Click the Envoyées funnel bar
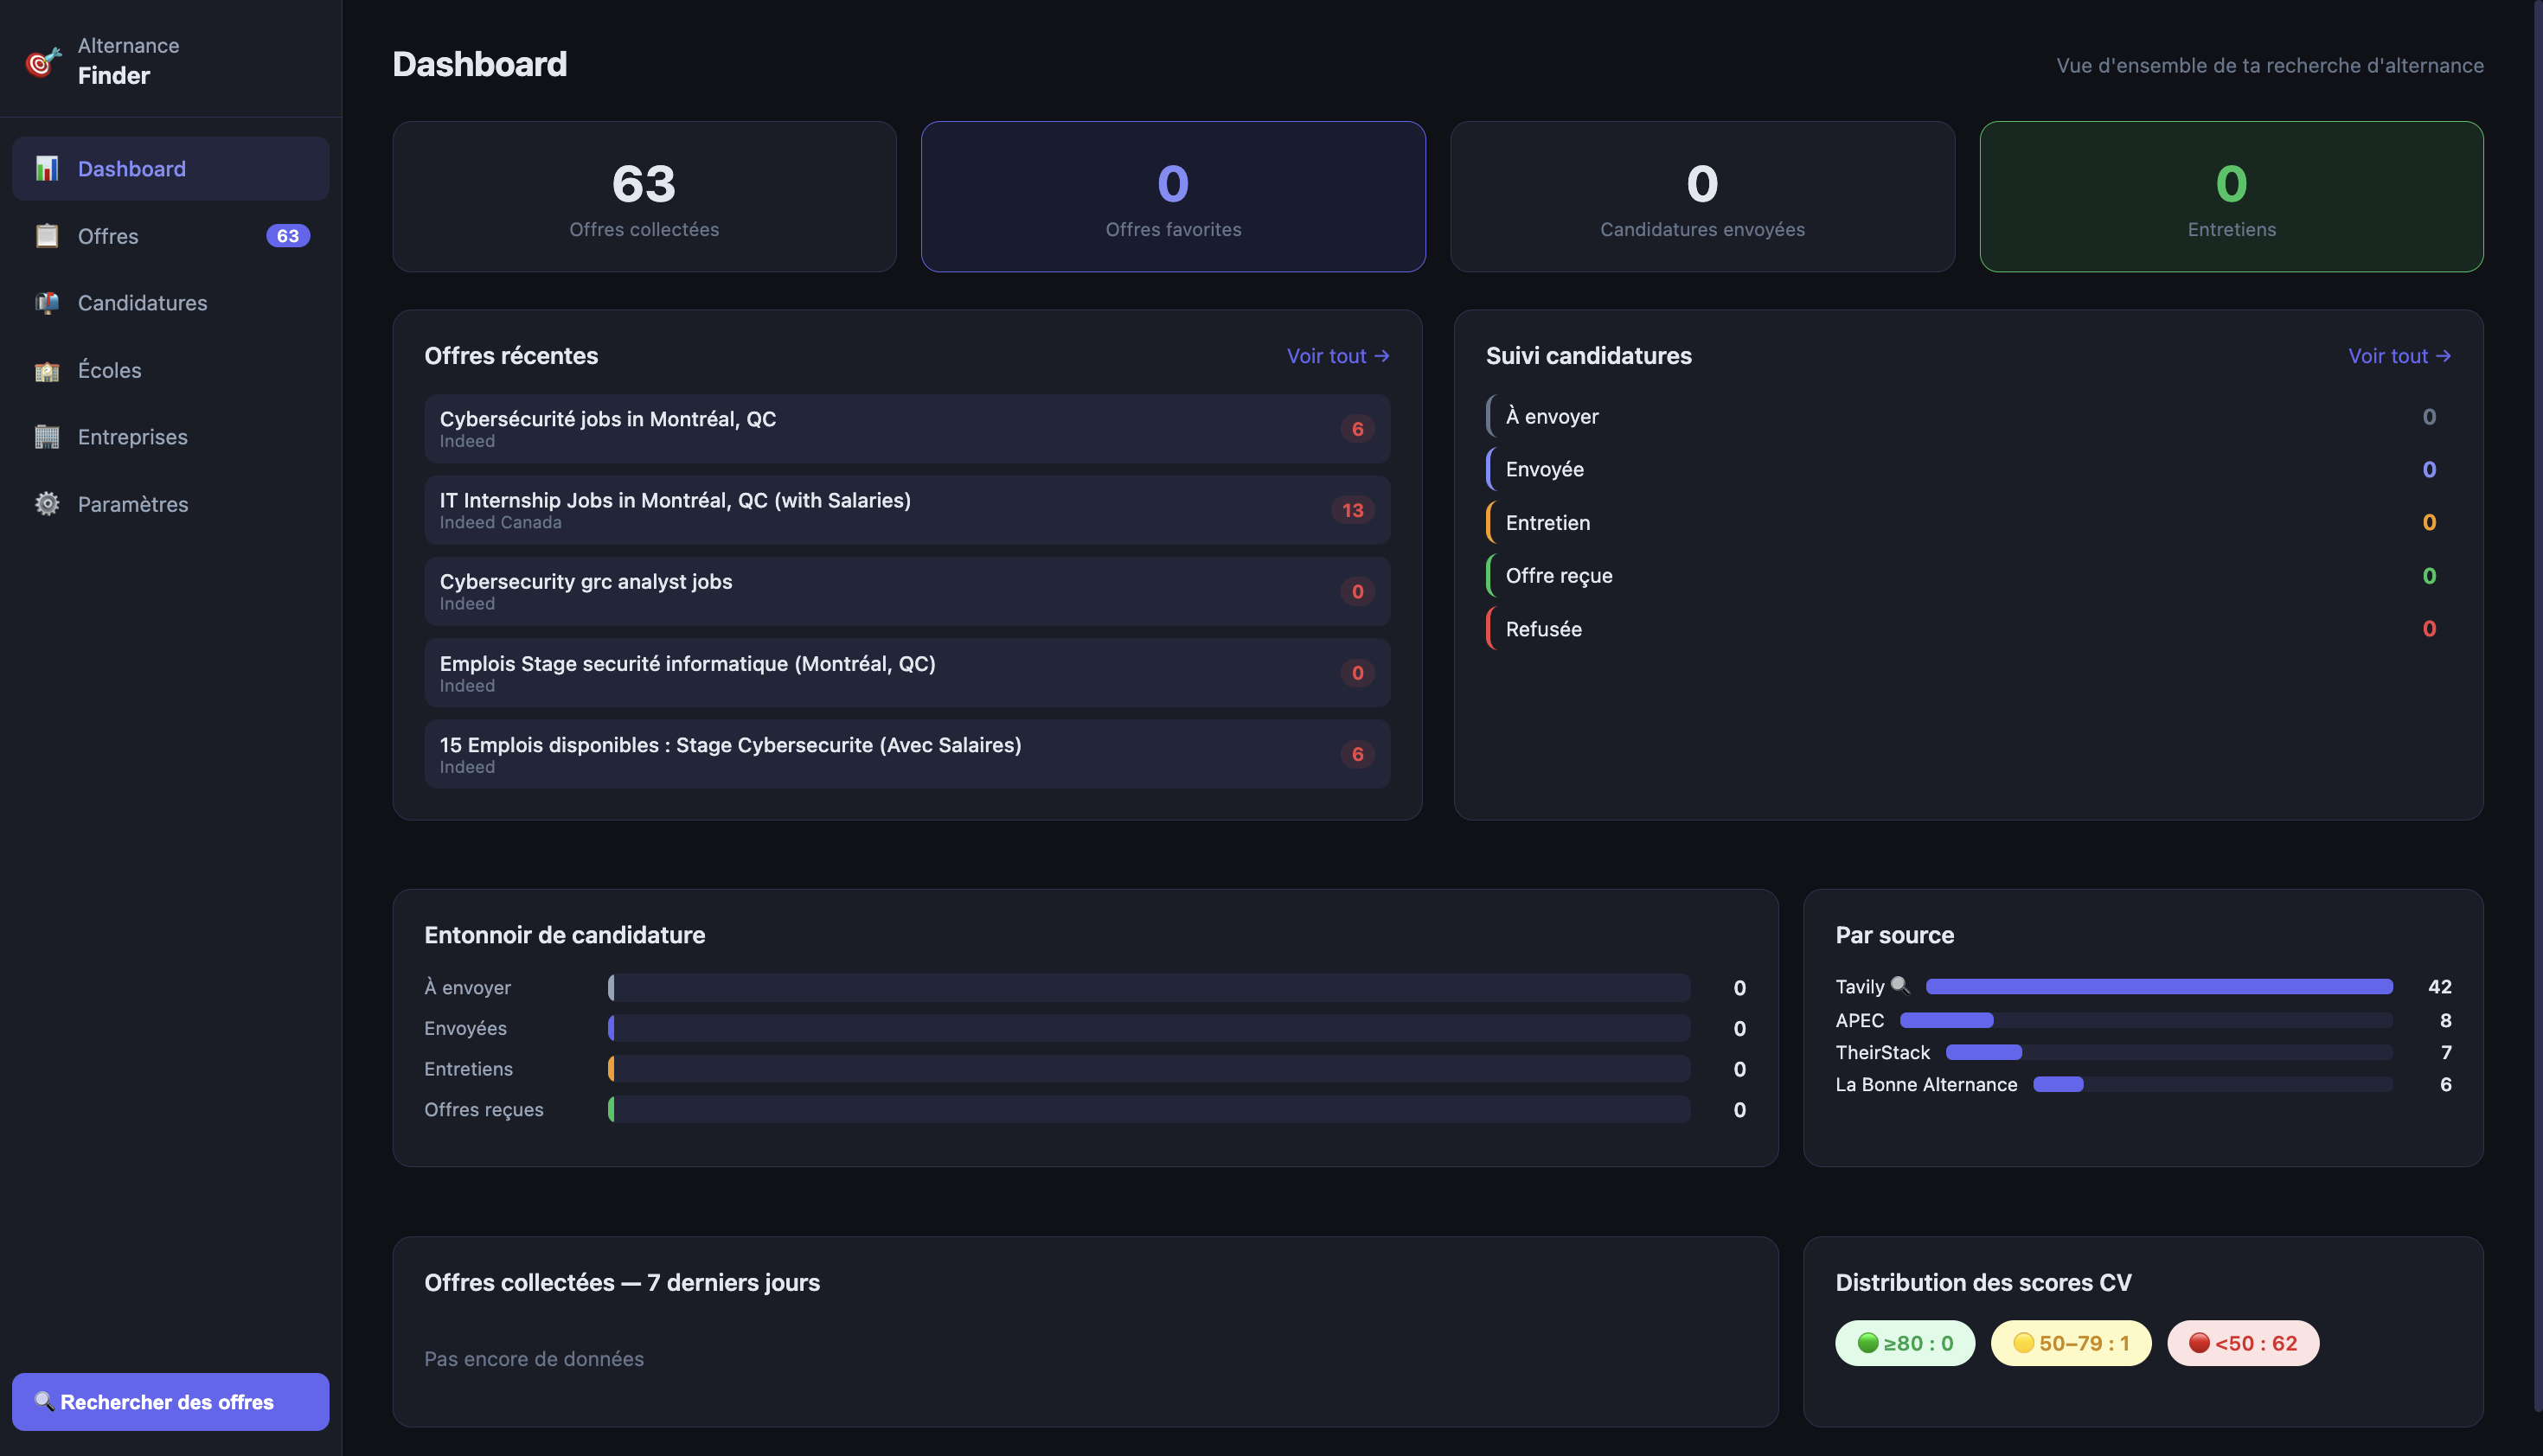The image size is (2543, 1456). coord(1150,1028)
